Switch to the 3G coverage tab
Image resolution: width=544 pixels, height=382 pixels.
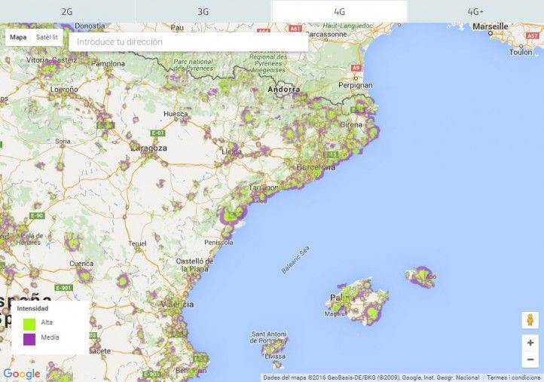click(203, 11)
